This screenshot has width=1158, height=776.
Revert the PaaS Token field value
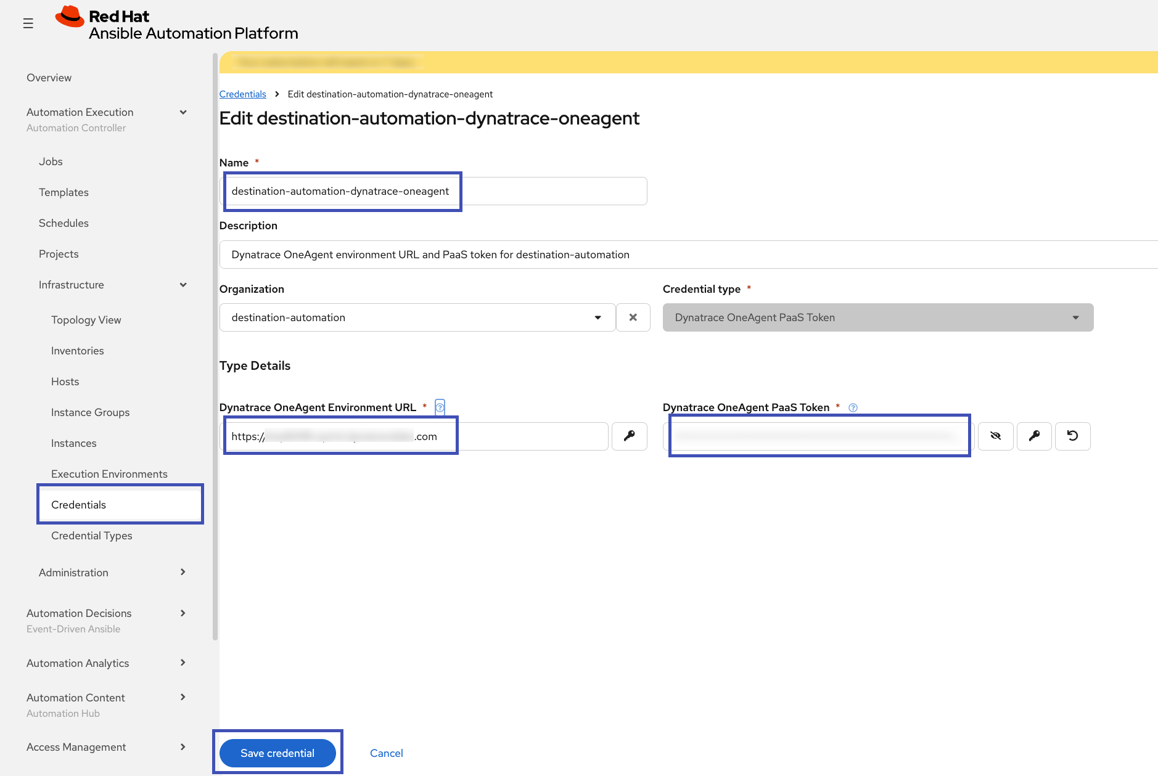1073,436
